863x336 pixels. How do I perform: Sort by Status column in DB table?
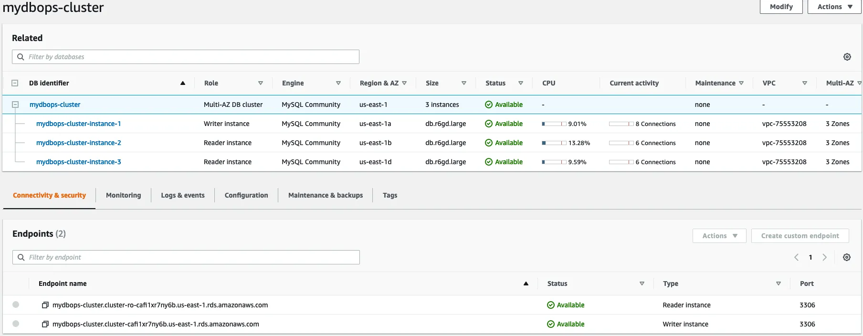click(x=521, y=83)
